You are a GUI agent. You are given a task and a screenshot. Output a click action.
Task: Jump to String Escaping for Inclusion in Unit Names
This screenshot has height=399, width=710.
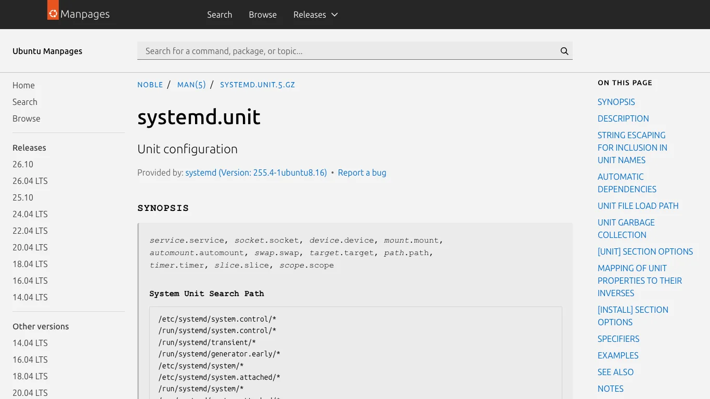pyautogui.click(x=632, y=148)
